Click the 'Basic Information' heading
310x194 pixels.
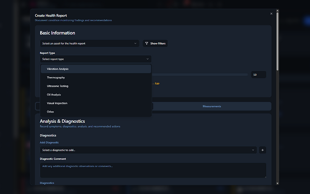(x=57, y=33)
